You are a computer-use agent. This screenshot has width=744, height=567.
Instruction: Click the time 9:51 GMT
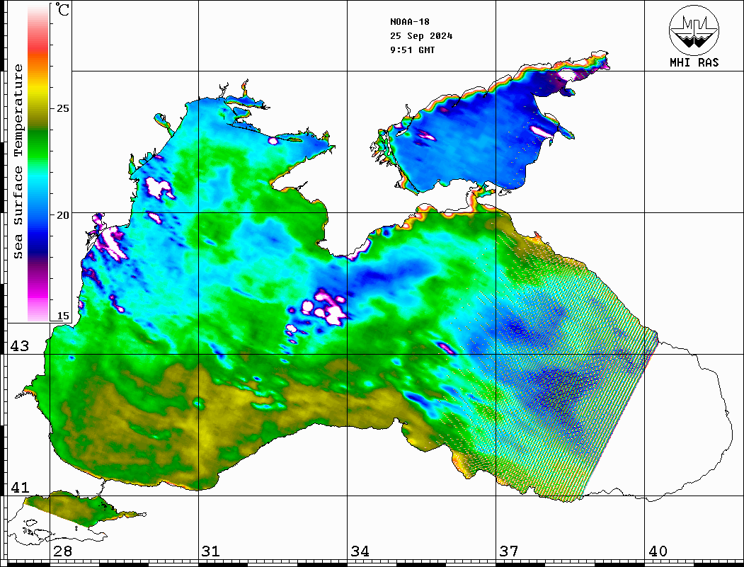point(412,50)
